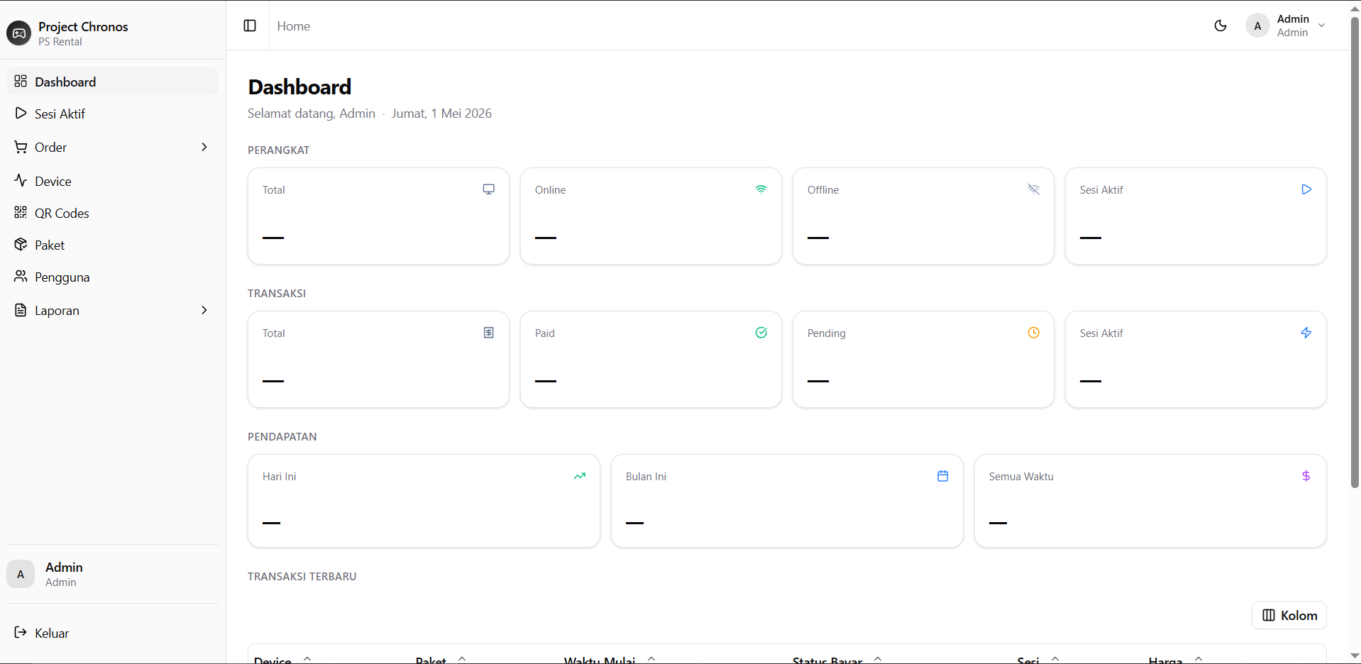Click the Online card label
Image resolution: width=1361 pixels, height=664 pixels.
pos(550,190)
